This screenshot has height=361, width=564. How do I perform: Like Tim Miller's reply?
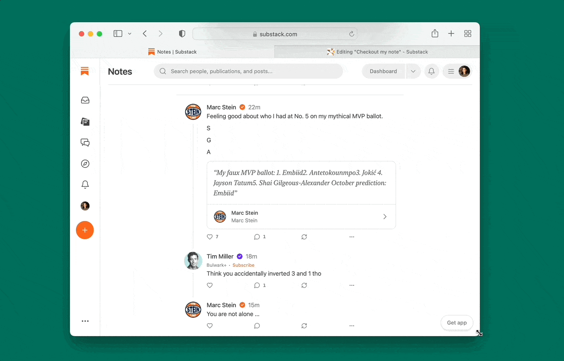click(x=209, y=285)
